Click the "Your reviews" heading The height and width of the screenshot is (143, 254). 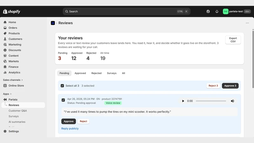[x=70, y=38]
